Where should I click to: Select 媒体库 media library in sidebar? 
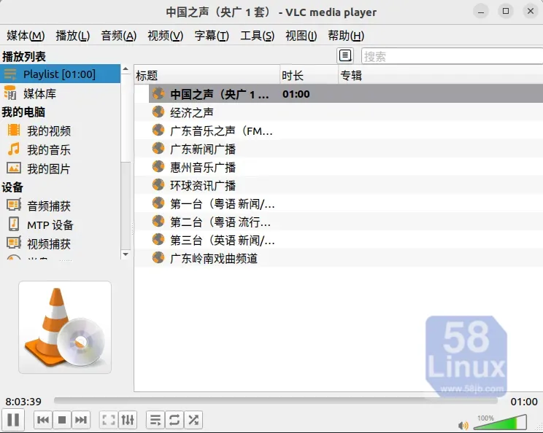tap(61, 93)
